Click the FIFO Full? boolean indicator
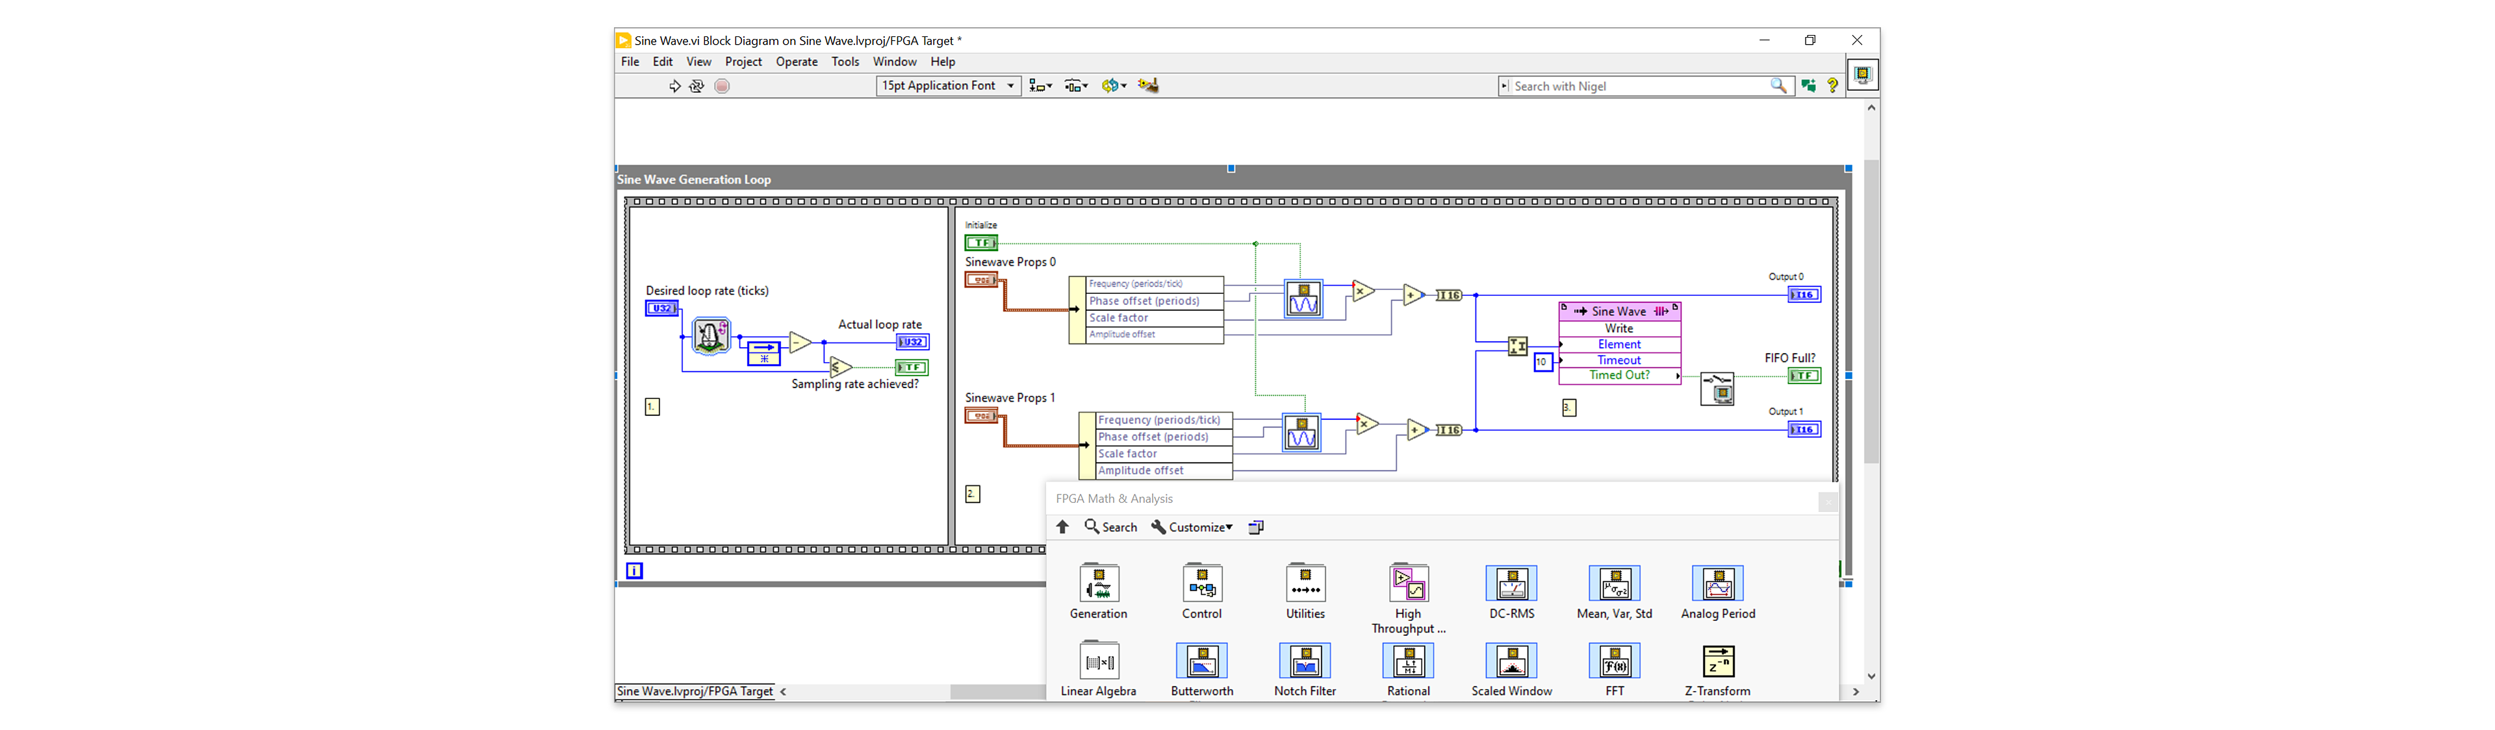 coord(1804,376)
